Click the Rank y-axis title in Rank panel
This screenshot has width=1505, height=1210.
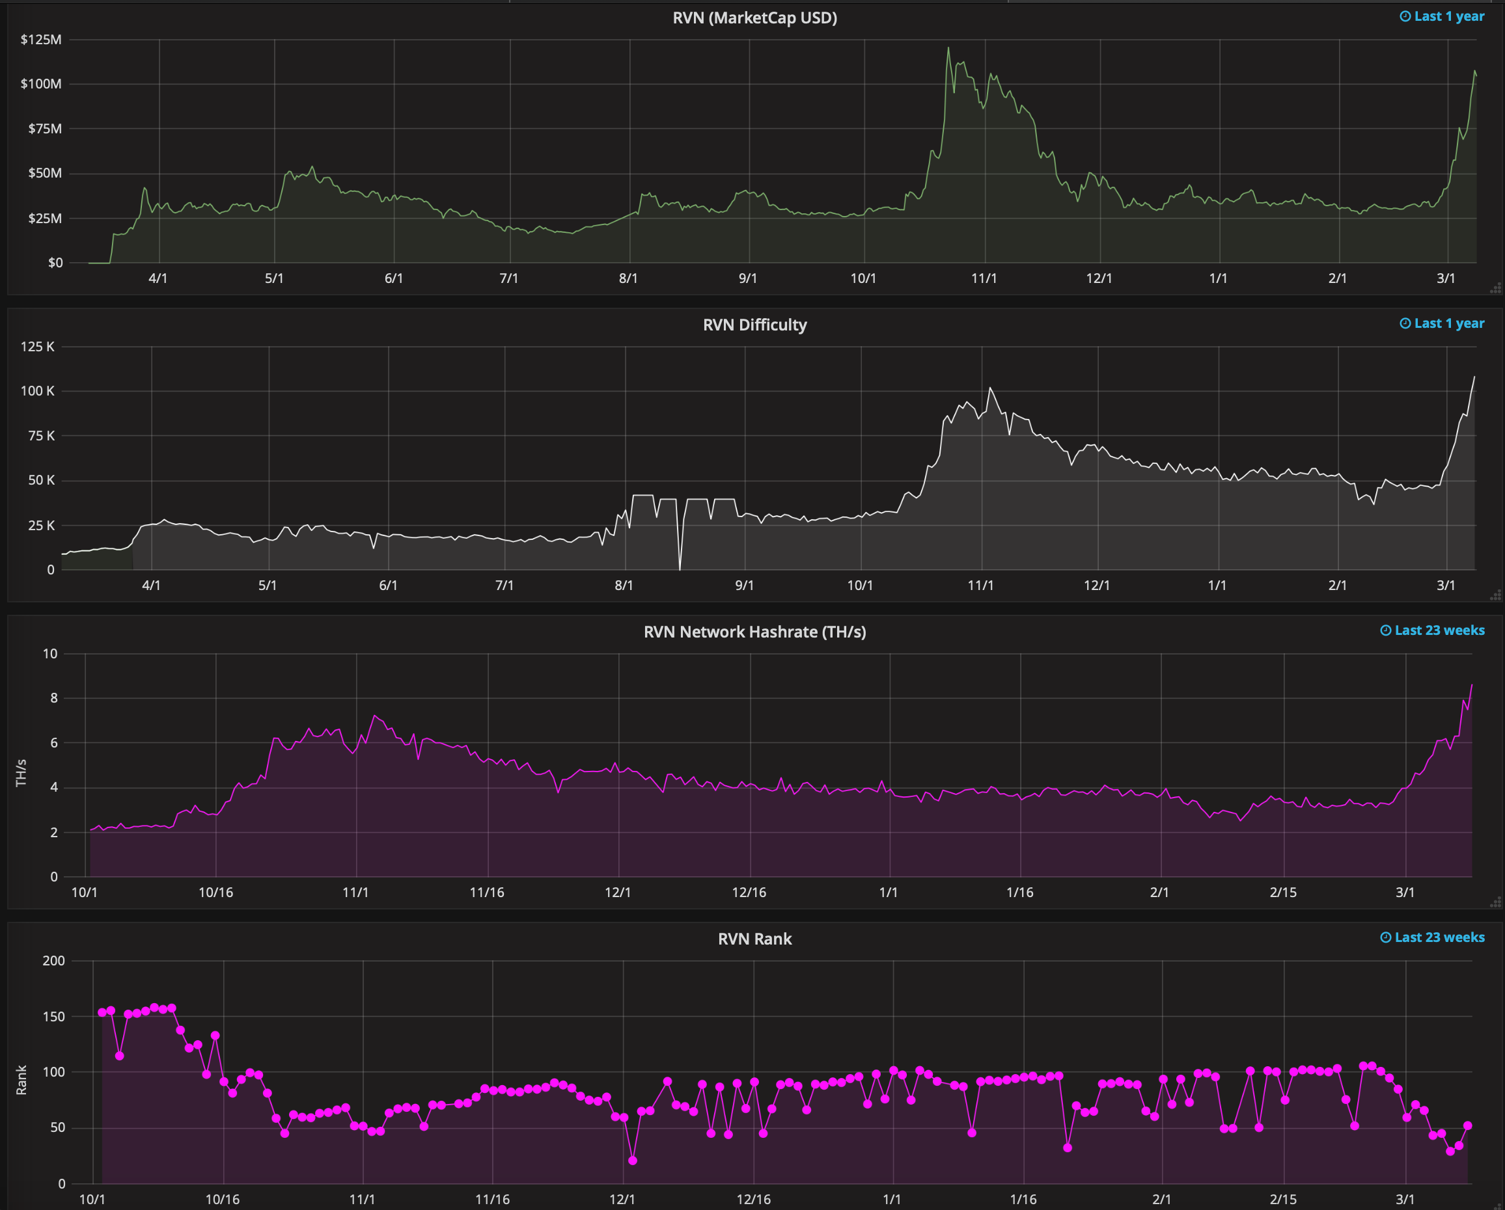[x=21, y=1080]
